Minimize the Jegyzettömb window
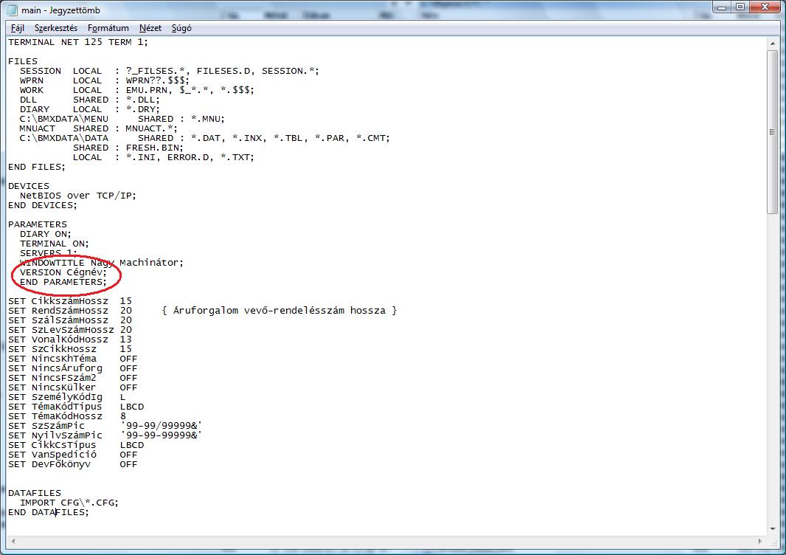Viewport: 786px width, 555px height. (722, 7)
